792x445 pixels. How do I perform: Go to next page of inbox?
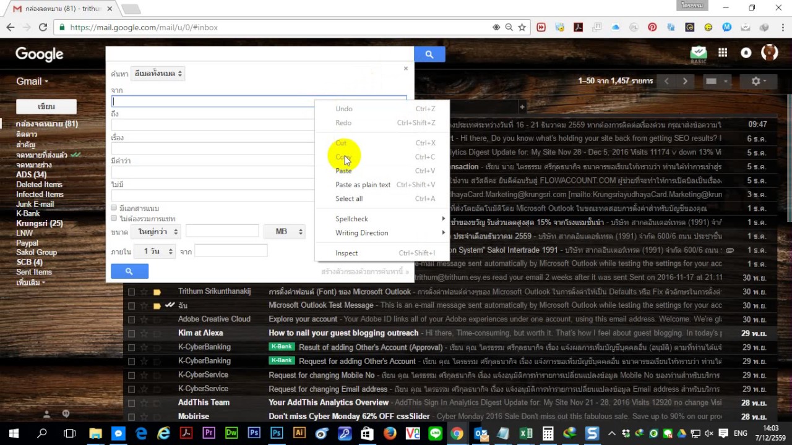685,81
